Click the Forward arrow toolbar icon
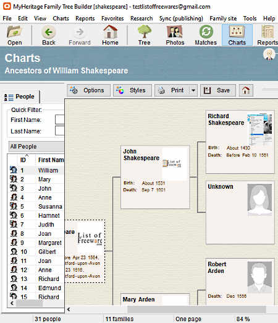 click(80, 35)
